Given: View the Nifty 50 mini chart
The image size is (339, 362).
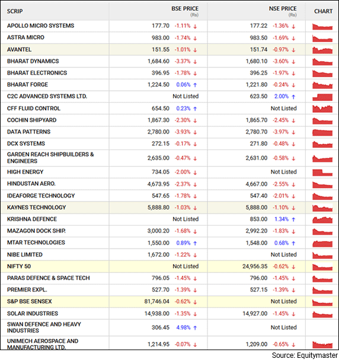Looking at the screenshot, I should tap(322, 267).
